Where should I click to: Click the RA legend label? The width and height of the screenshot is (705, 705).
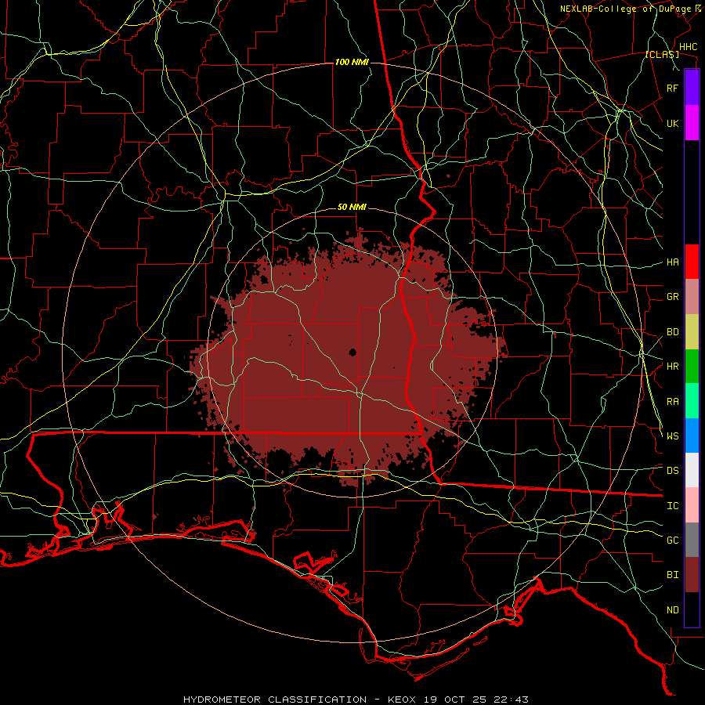pos(672,402)
